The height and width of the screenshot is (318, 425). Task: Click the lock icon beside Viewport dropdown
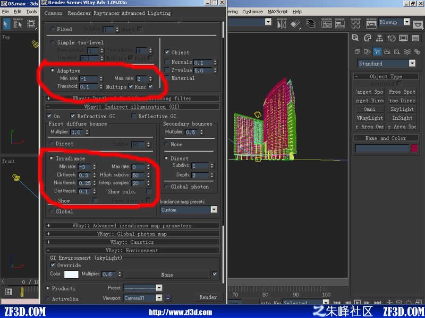tap(168, 298)
